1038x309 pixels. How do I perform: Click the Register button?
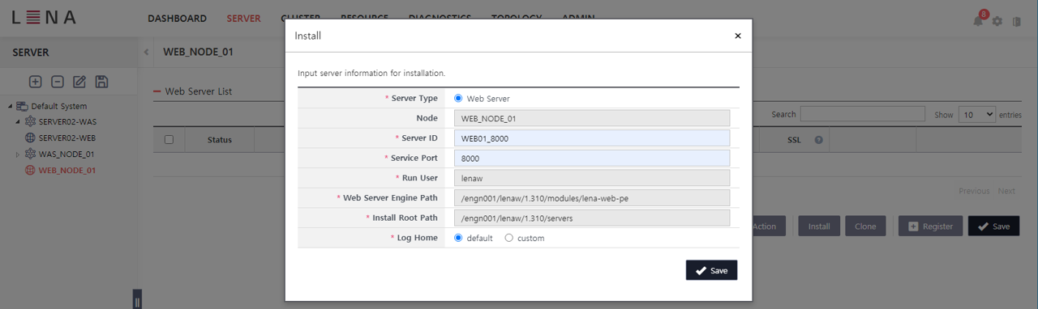930,226
